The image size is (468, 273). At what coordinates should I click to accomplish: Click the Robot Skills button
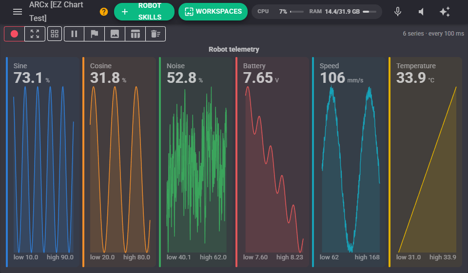pyautogui.click(x=144, y=12)
